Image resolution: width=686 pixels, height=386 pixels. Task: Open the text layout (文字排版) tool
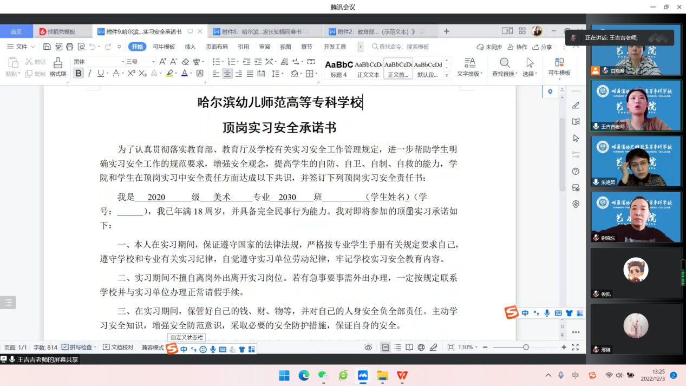pyautogui.click(x=469, y=67)
